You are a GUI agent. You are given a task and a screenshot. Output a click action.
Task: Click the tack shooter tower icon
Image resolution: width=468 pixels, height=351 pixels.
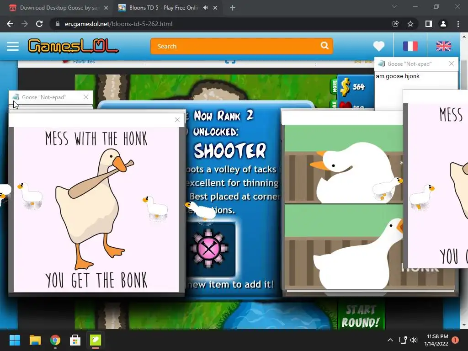pos(209,248)
